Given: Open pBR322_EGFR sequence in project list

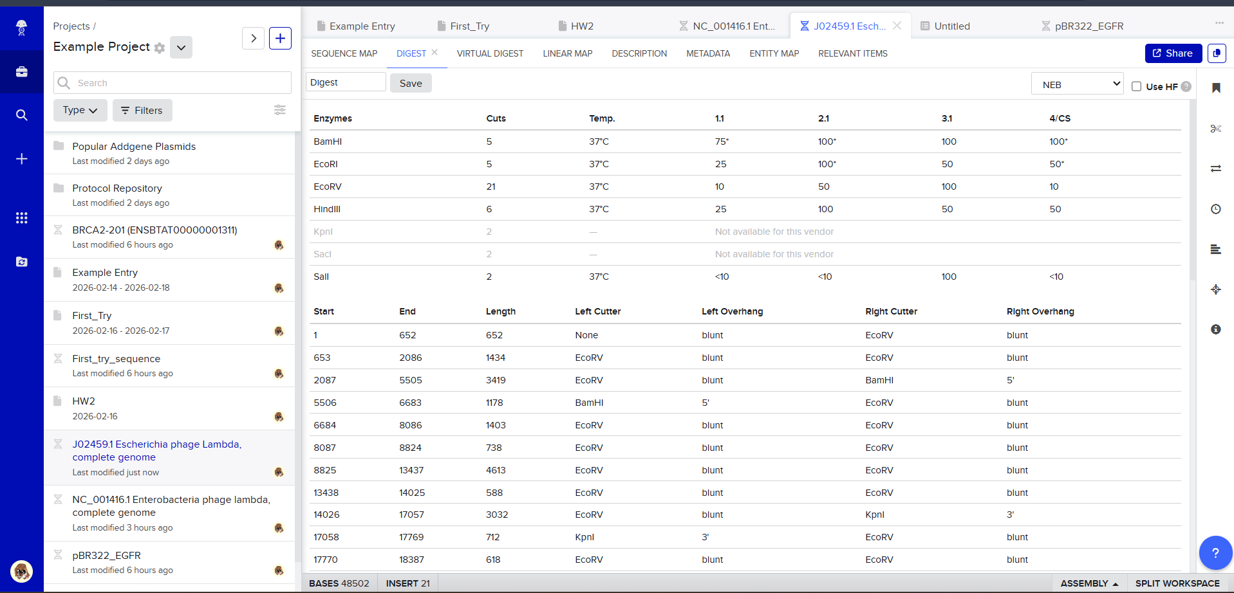Looking at the screenshot, I should 106,556.
